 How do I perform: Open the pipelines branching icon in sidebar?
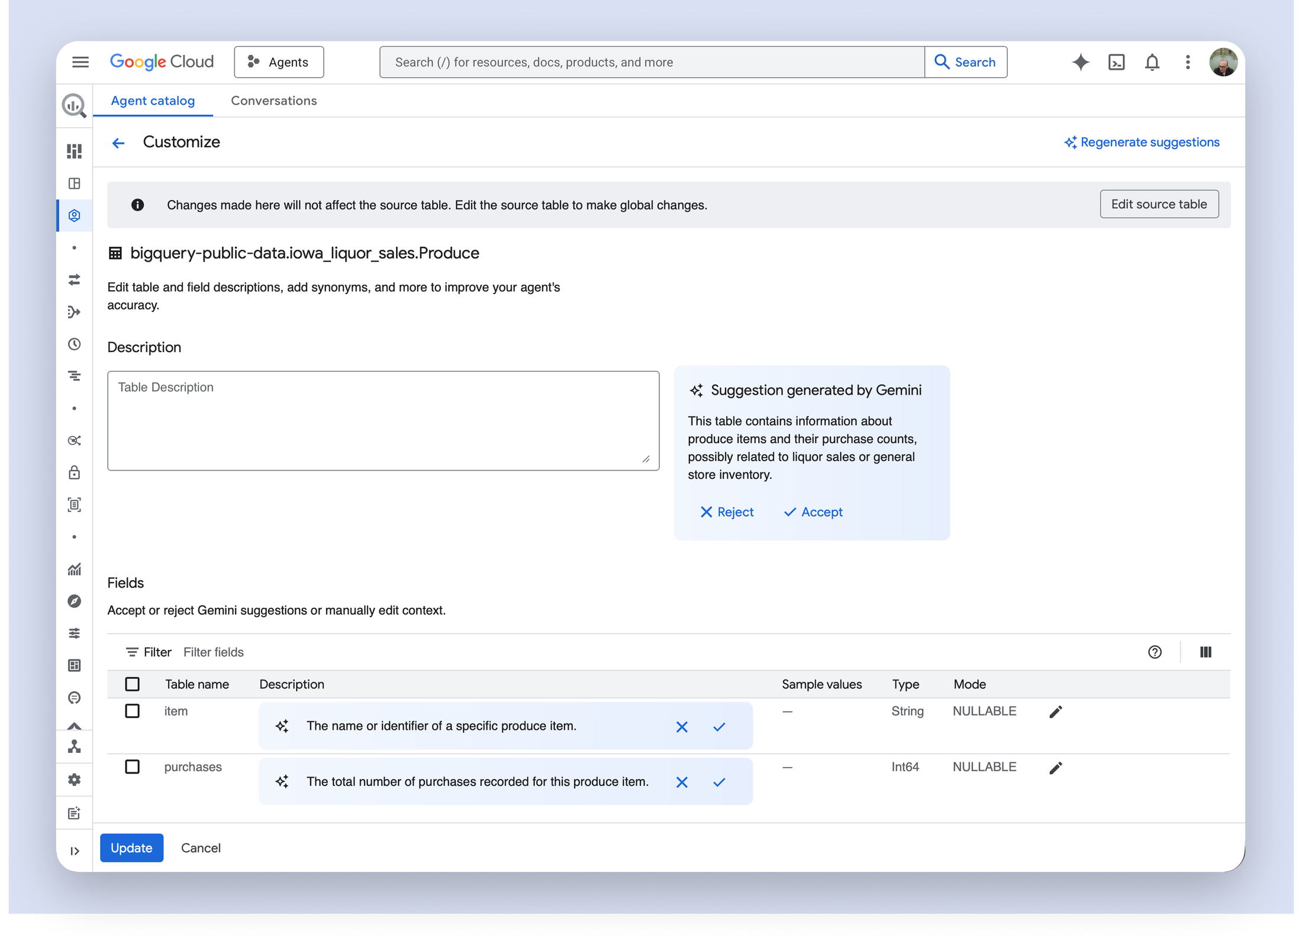click(74, 312)
